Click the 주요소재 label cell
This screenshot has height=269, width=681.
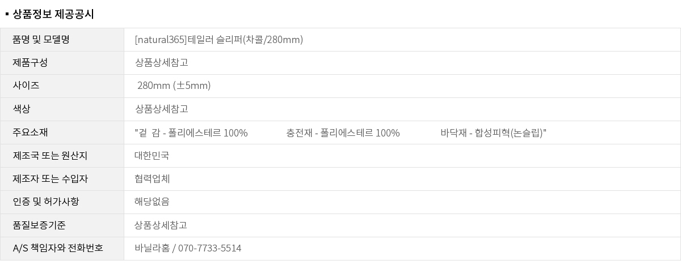tap(30, 133)
